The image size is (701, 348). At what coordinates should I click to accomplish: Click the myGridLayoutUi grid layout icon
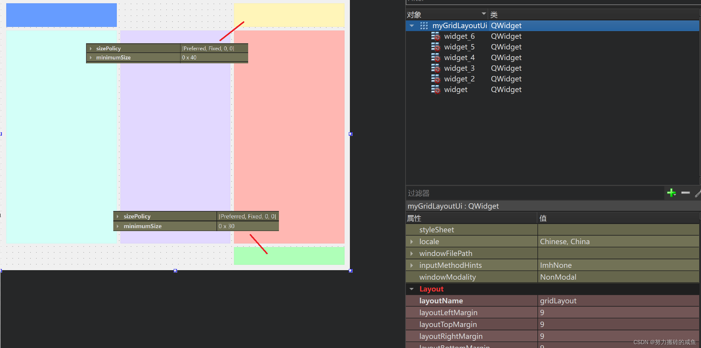pos(424,26)
